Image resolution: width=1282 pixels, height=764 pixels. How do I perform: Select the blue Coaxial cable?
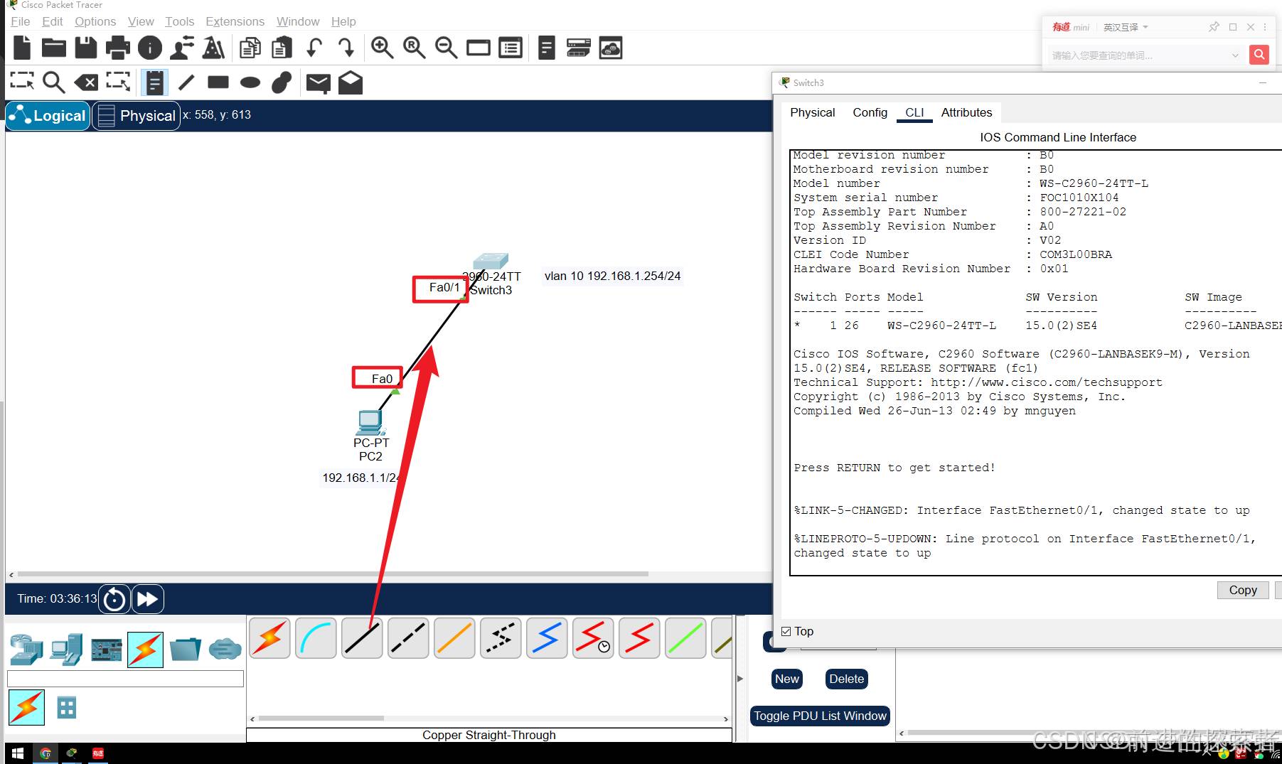tap(547, 637)
